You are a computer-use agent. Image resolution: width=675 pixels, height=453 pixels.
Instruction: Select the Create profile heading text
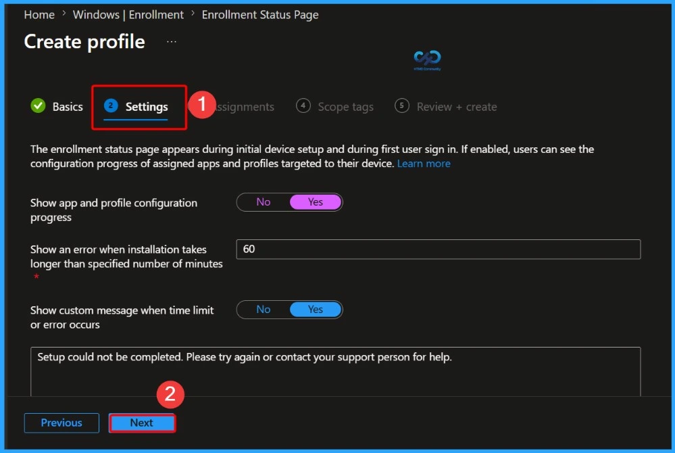[84, 42]
